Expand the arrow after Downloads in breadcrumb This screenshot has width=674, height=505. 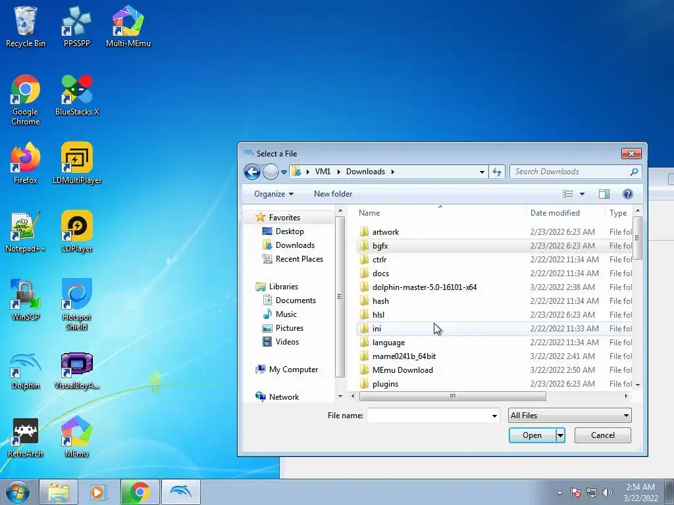point(392,172)
